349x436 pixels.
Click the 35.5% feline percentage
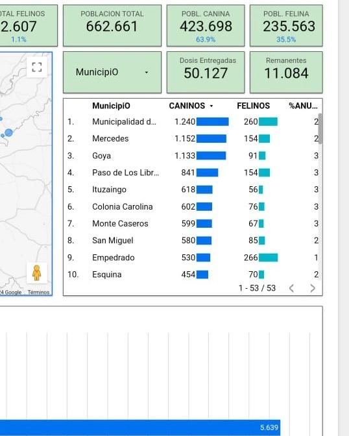point(286,40)
